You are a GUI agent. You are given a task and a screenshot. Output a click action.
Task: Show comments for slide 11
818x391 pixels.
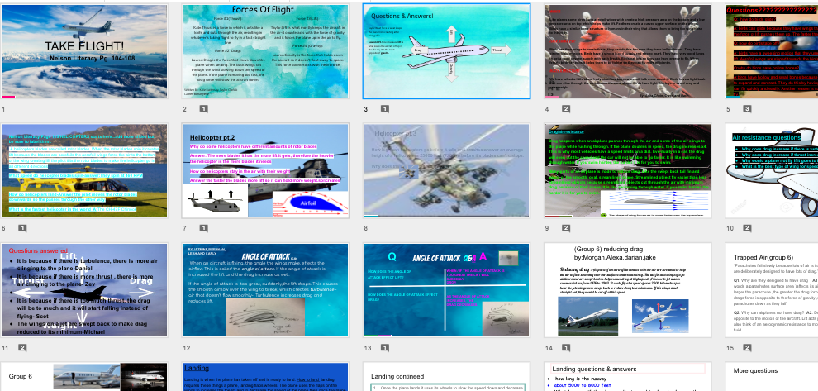(22, 348)
